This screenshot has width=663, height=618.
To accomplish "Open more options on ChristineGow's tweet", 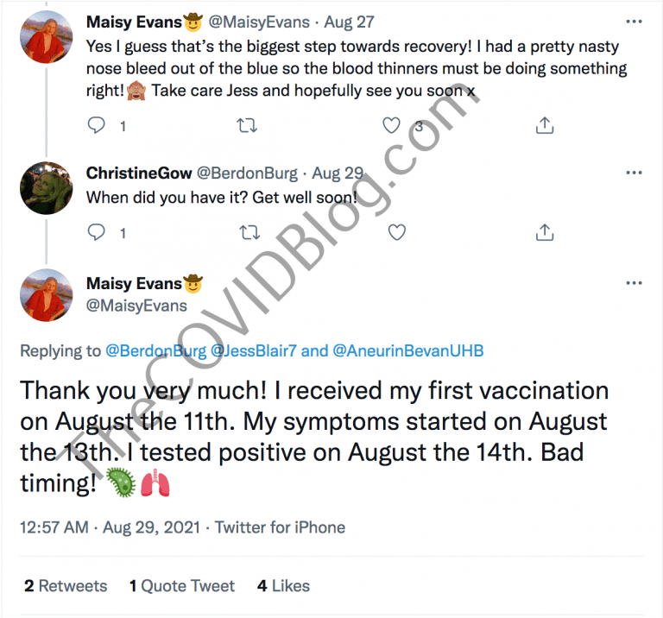I will pyautogui.click(x=634, y=173).
